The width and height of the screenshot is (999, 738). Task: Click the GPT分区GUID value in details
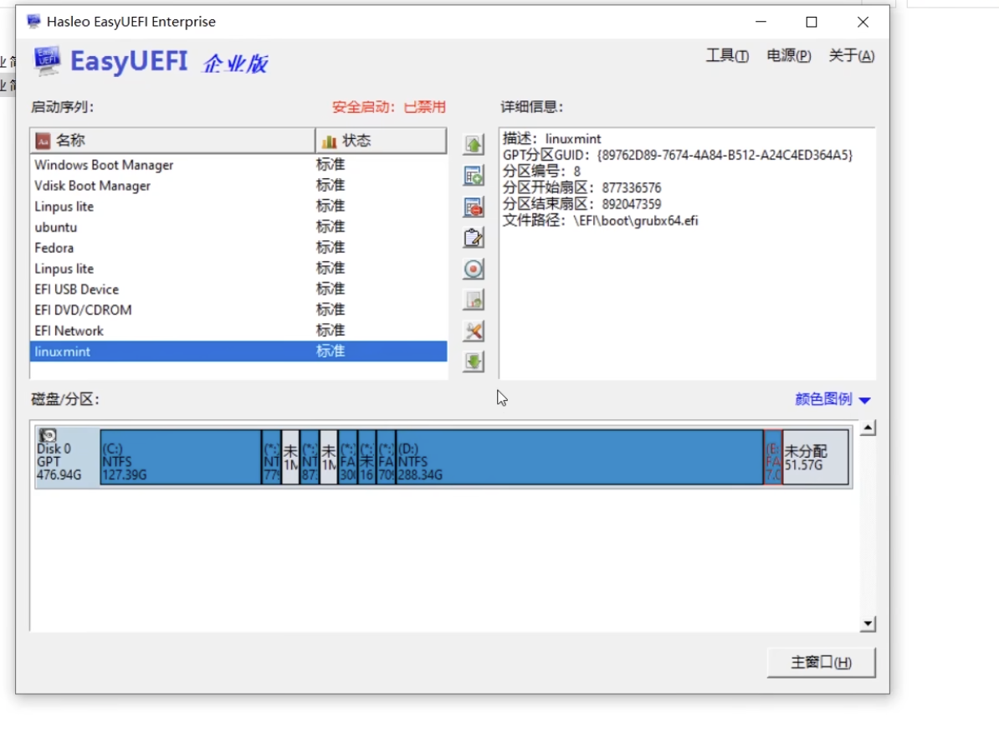pos(725,156)
